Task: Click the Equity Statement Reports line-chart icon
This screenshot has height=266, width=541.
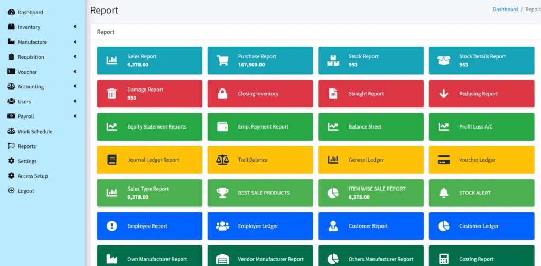Action: 112,126
